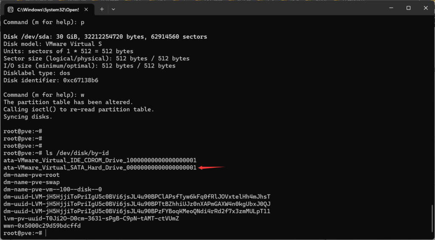The height and width of the screenshot is (240, 435).
Task: Minimize the terminal window
Action: coord(390,8)
